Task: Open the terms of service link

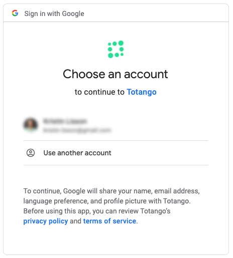Action: 109,221
